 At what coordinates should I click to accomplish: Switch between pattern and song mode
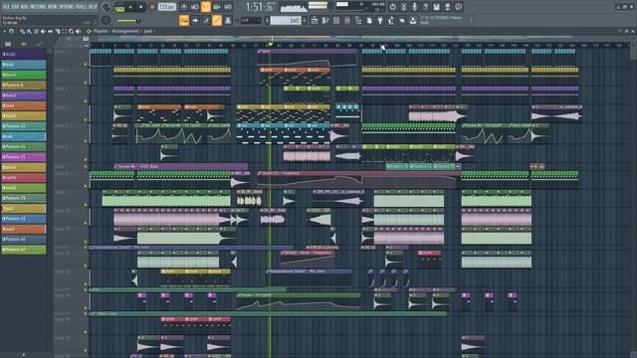click(x=120, y=7)
